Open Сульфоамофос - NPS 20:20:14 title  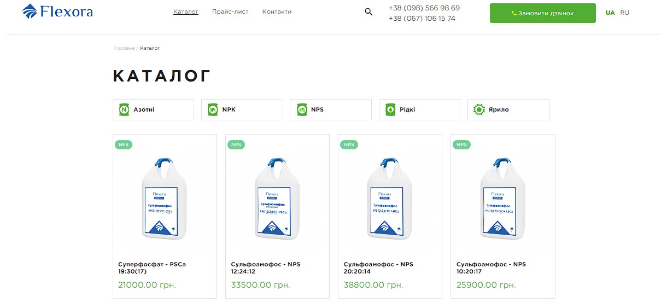pyautogui.click(x=378, y=268)
